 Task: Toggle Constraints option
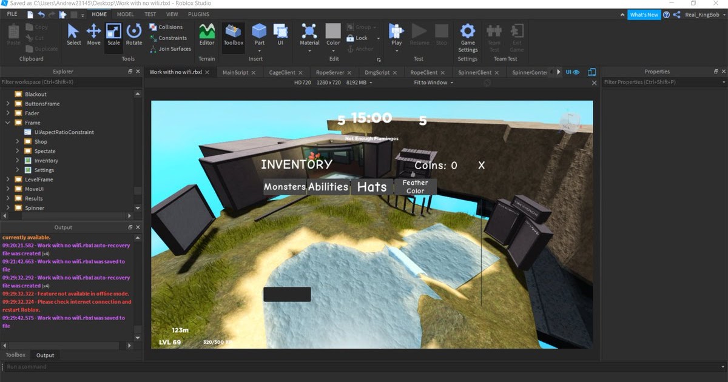coord(167,38)
